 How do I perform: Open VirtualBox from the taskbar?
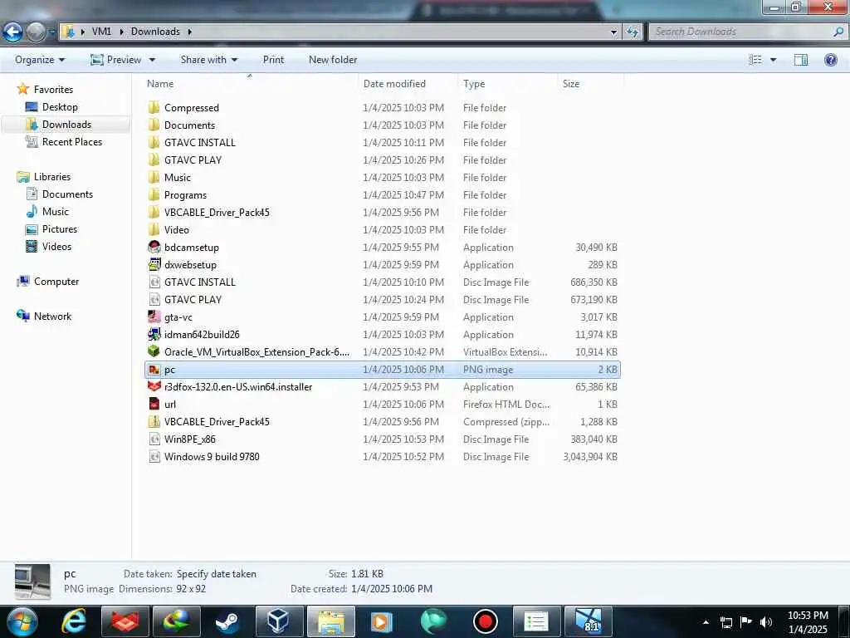[278, 621]
